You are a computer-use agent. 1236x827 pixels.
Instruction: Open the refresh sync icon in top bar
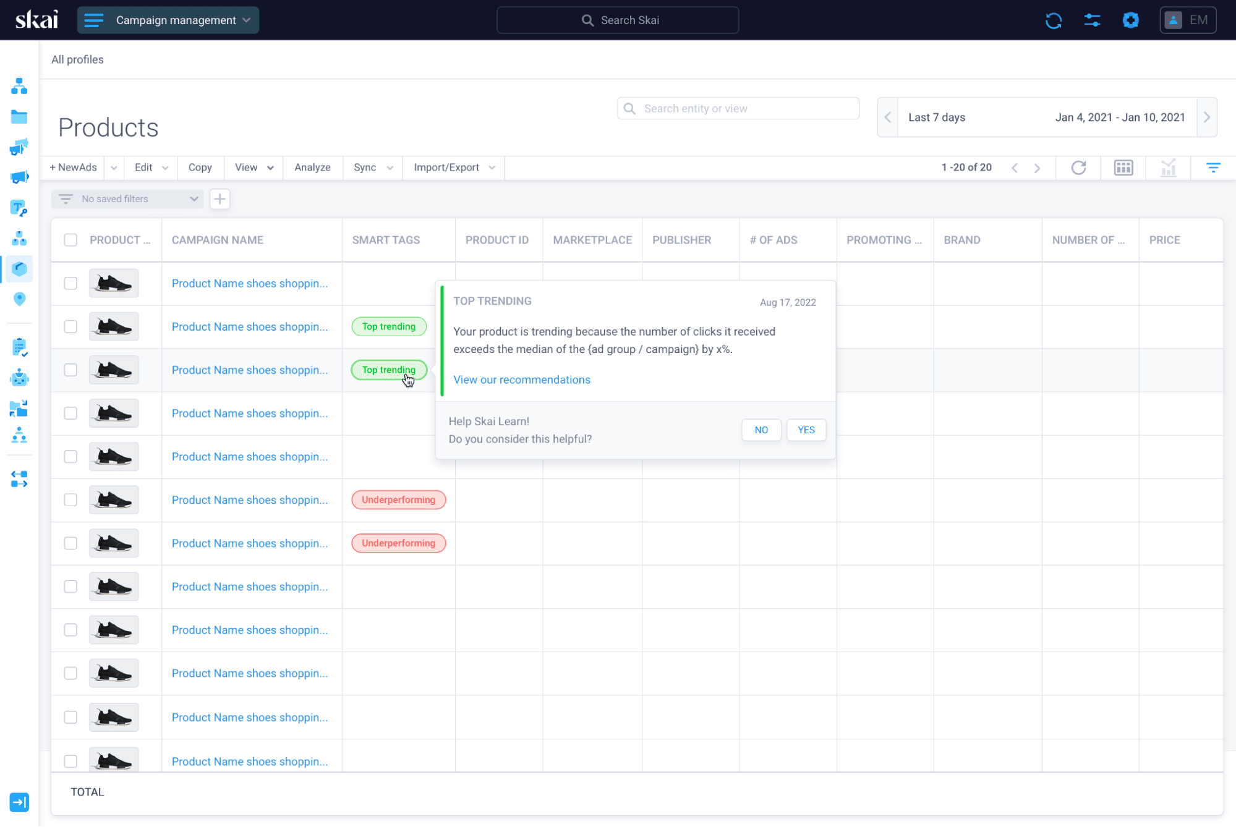[x=1054, y=20]
